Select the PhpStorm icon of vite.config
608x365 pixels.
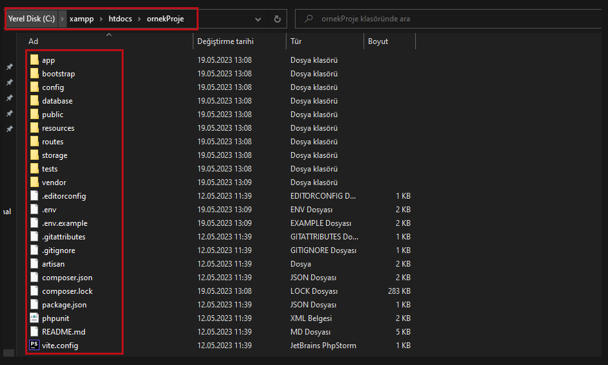(x=34, y=345)
